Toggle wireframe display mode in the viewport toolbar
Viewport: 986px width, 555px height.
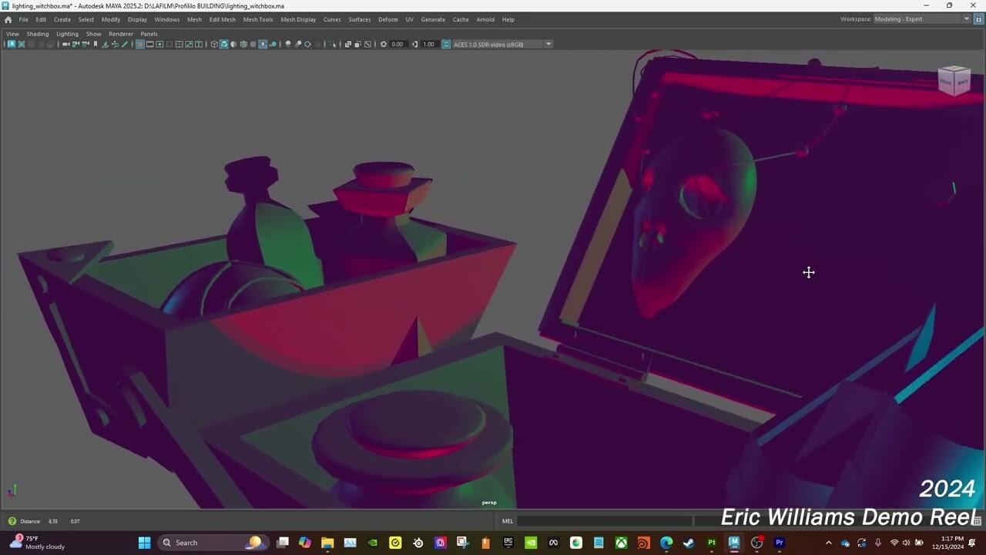tap(214, 44)
